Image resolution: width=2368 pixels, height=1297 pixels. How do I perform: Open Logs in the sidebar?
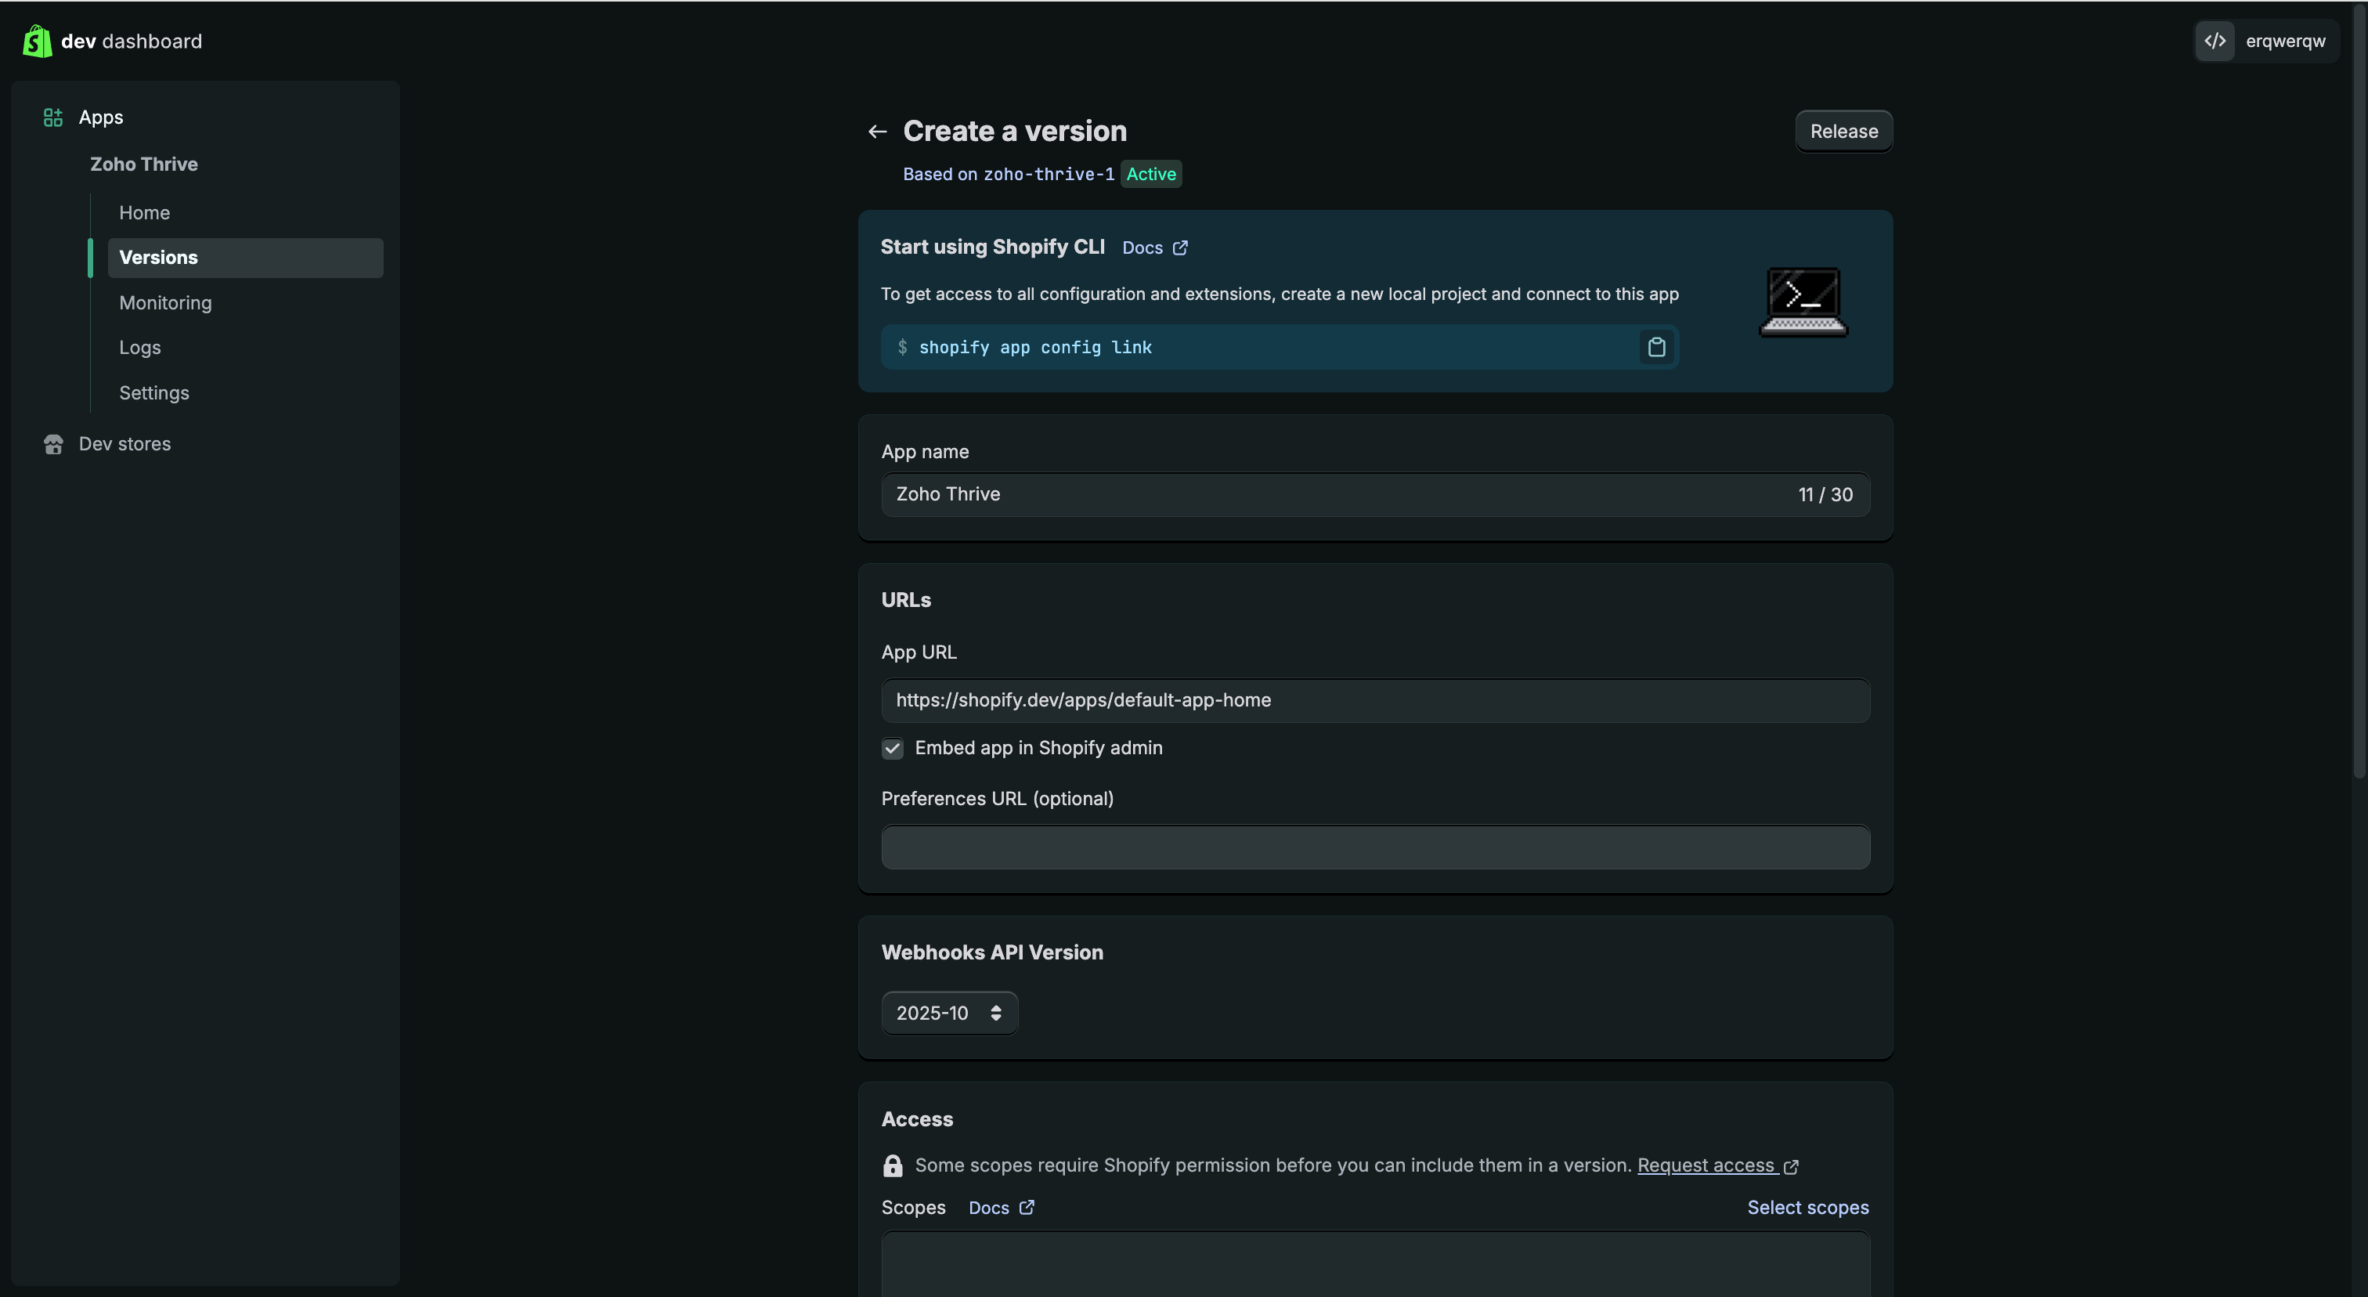point(139,348)
